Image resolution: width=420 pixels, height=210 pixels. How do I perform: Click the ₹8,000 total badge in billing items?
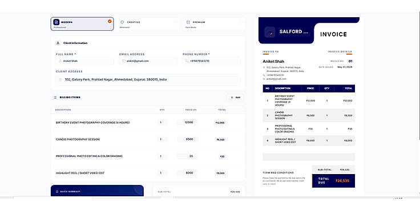click(x=220, y=173)
